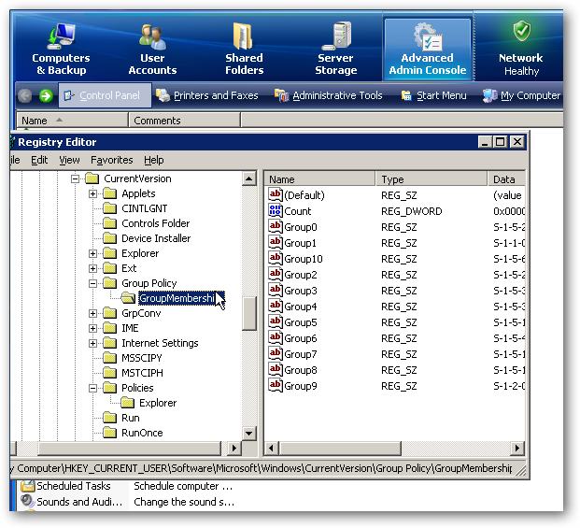
Task: Collapse the Group Policy key
Action: click(x=92, y=284)
